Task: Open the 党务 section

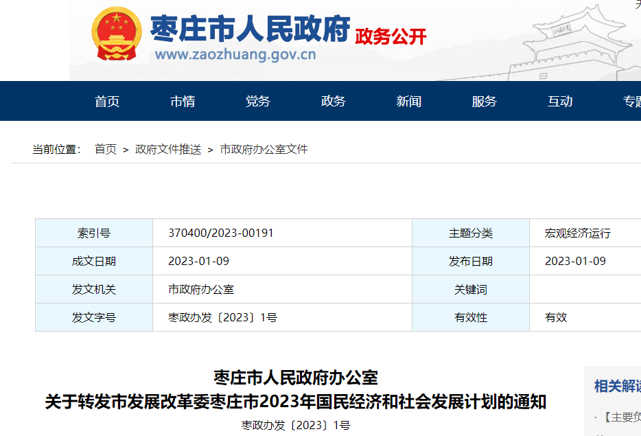Action: click(x=257, y=101)
